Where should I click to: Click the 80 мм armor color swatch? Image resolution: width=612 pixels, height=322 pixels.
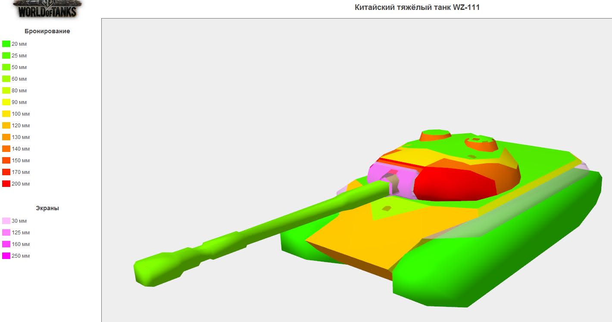(6, 91)
